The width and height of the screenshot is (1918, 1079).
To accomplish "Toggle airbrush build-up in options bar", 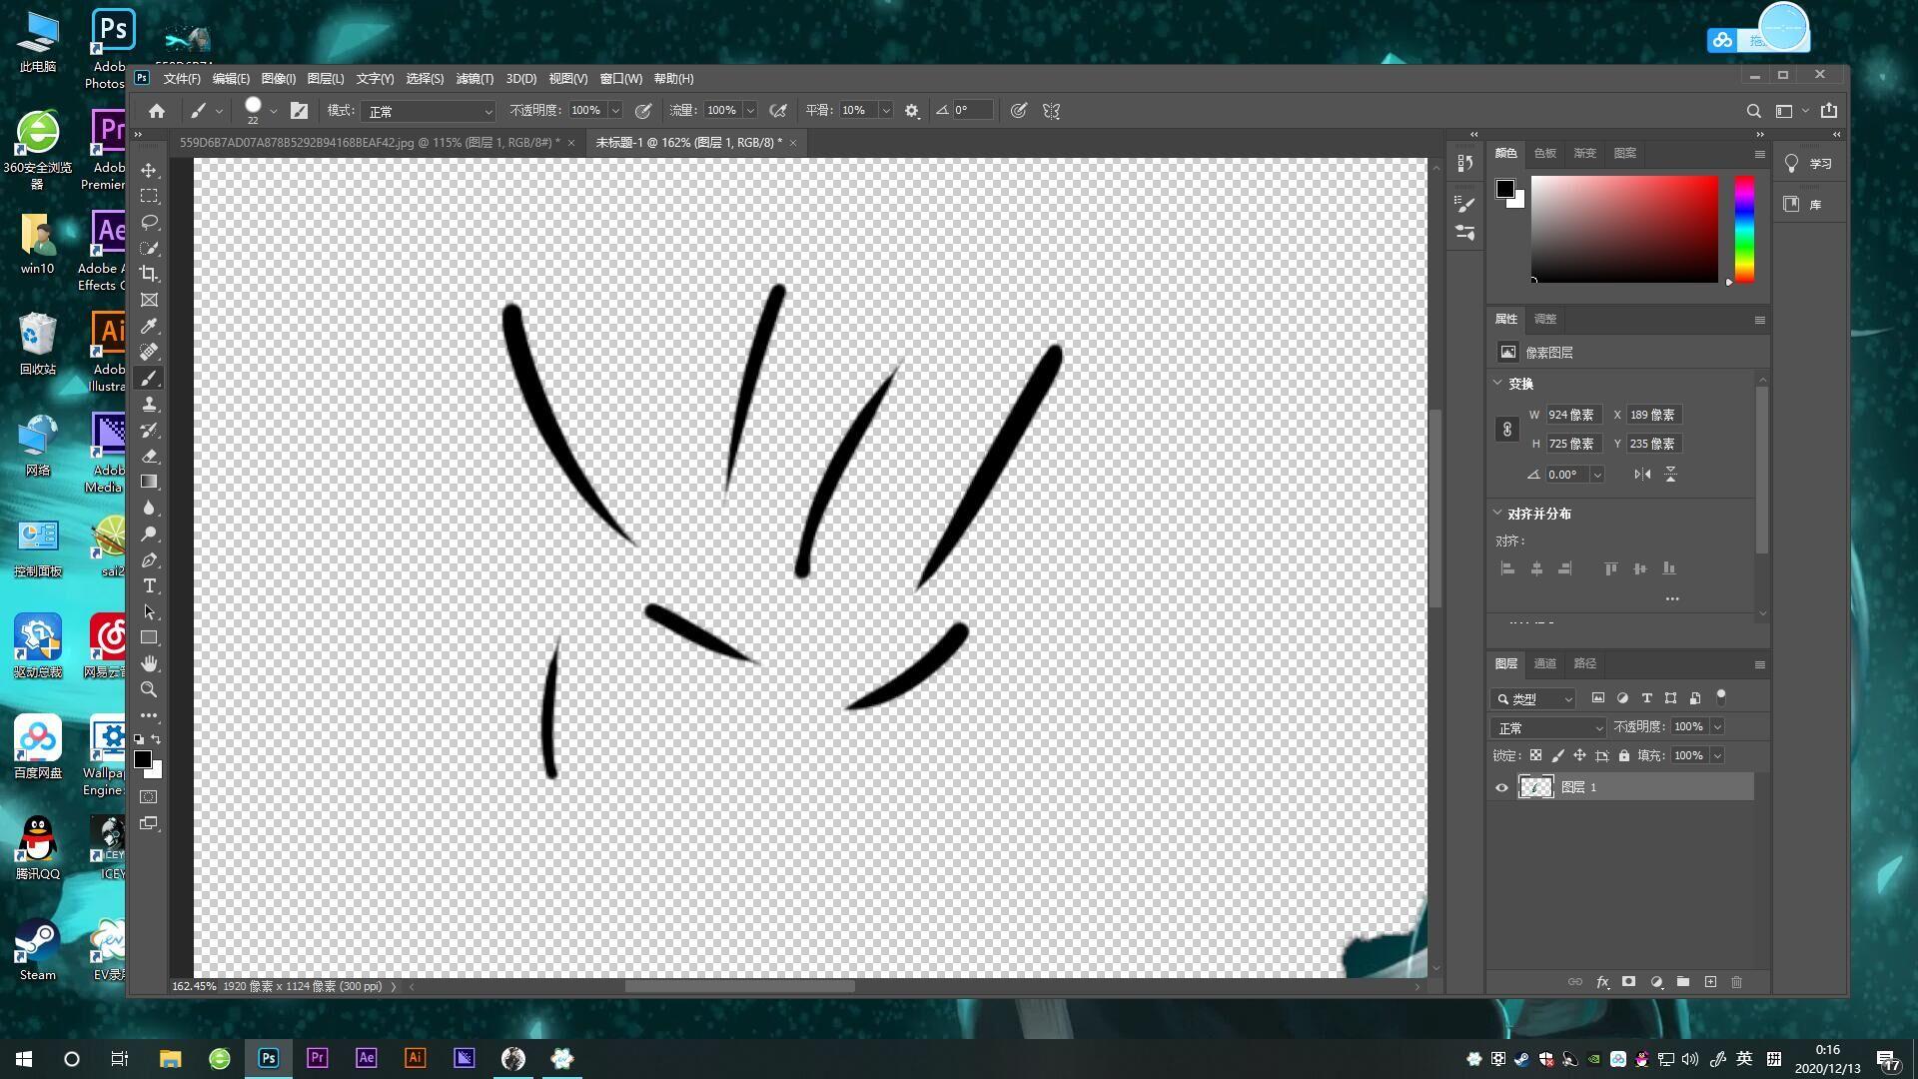I will 778,111.
